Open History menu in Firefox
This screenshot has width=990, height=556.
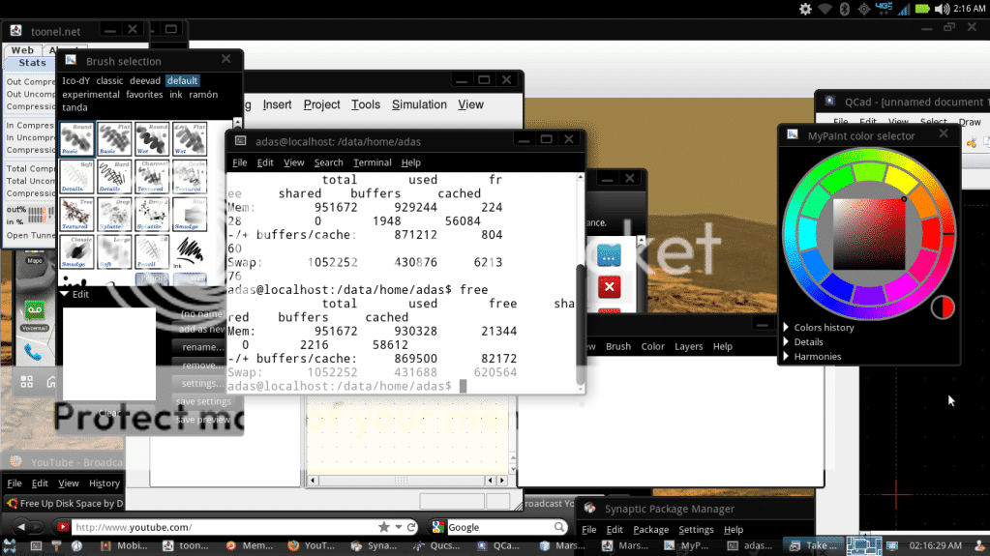coord(105,483)
